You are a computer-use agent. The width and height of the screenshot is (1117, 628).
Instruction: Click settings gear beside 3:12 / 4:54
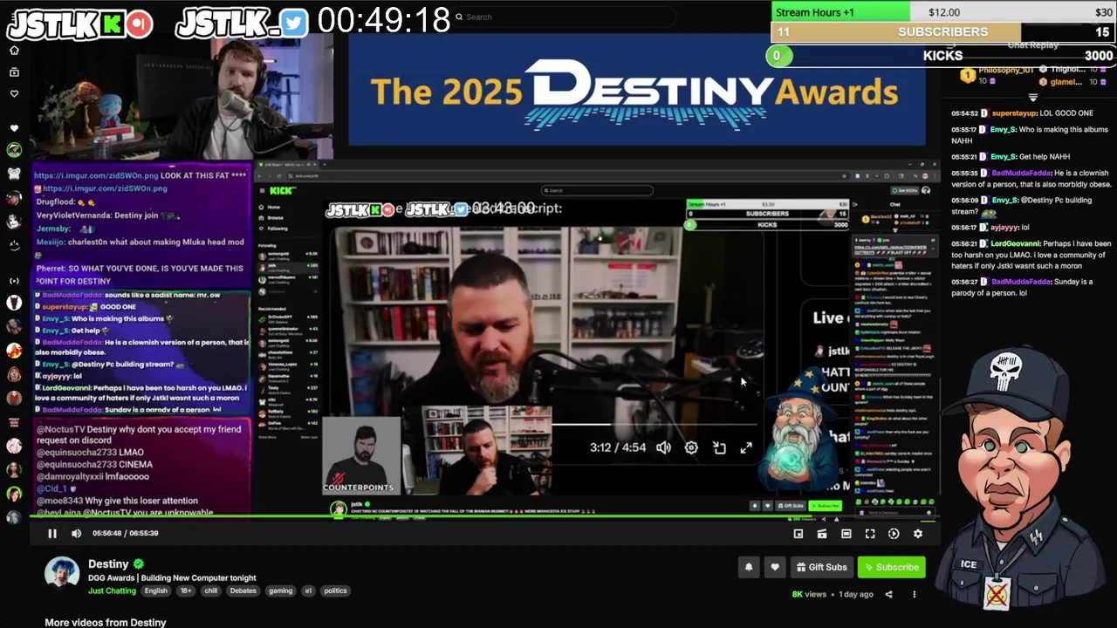[x=691, y=447]
